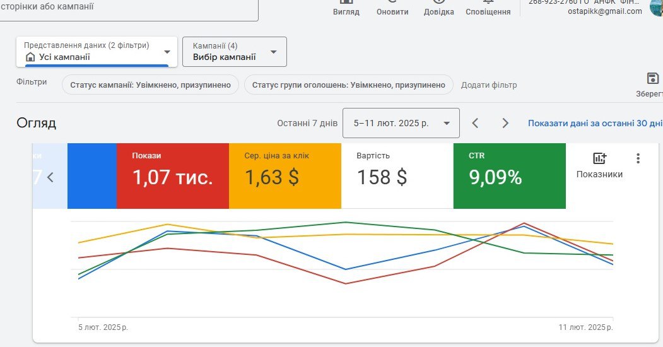The height and width of the screenshot is (347, 663).
Task: Go to previous date range arrow
Action: (476, 123)
